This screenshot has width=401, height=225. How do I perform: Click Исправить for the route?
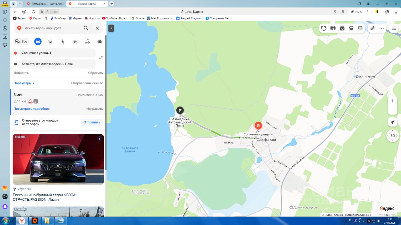click(x=95, y=109)
